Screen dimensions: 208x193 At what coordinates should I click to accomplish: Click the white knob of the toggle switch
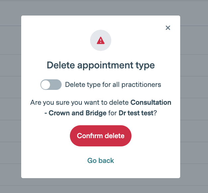tap(46, 85)
